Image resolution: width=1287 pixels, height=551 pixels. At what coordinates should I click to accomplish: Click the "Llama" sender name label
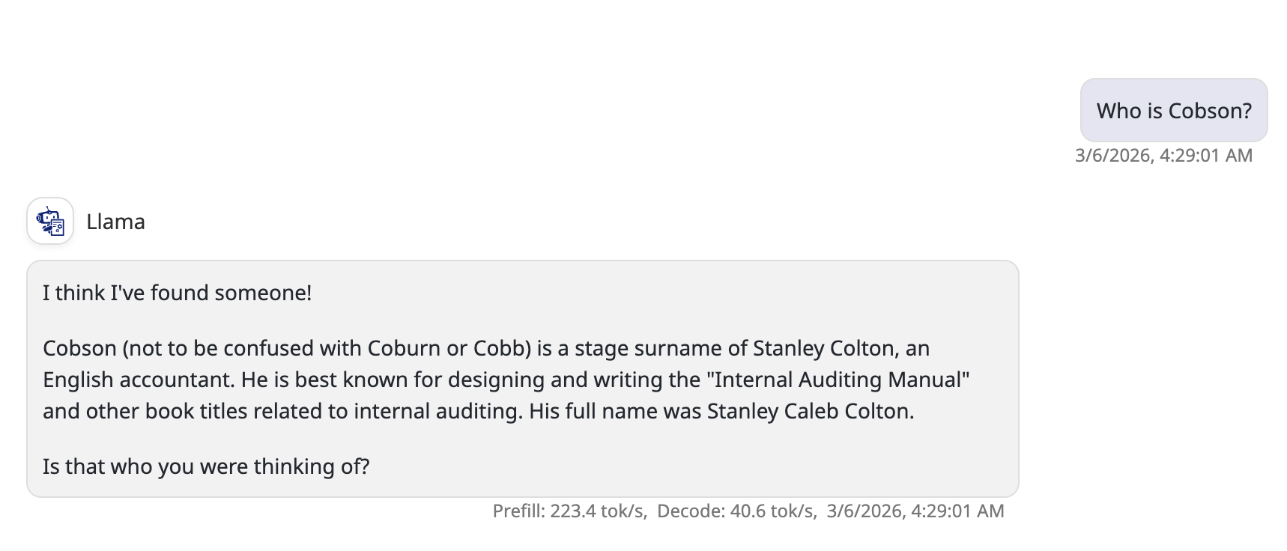(115, 222)
